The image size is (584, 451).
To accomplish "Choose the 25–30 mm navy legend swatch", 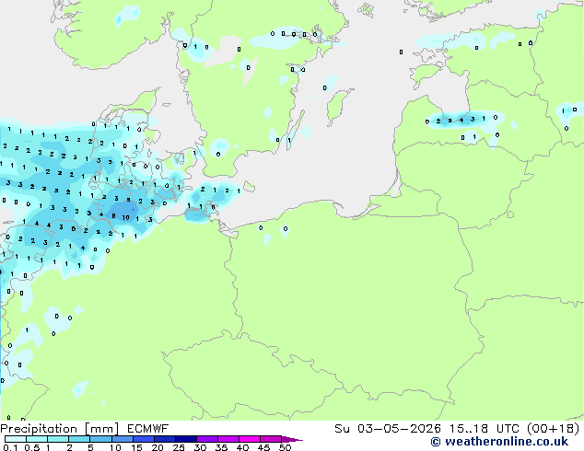I will [185, 439].
